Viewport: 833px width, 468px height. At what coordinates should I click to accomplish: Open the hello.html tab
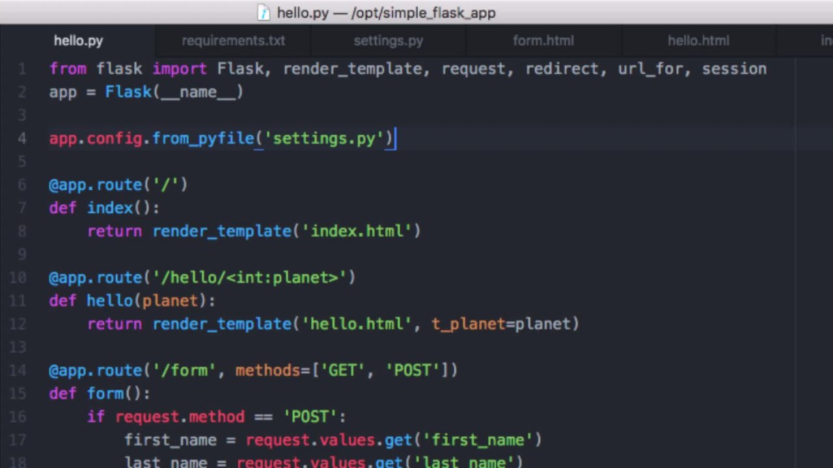click(x=698, y=40)
